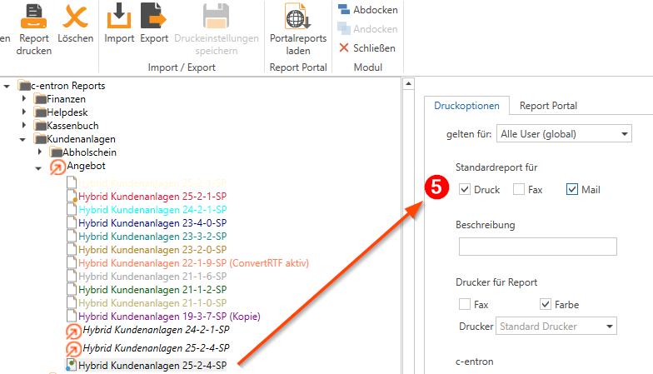The width and height of the screenshot is (653, 374).
Task: Select gray Hybrid Kundenanlagen 21-1-6-SP
Action: point(152,277)
